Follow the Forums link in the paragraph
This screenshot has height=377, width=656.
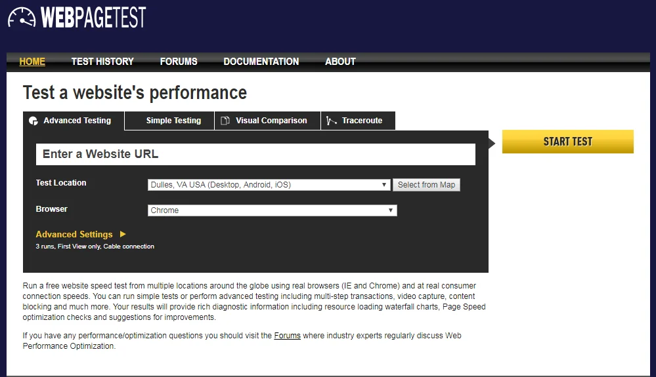click(x=287, y=336)
